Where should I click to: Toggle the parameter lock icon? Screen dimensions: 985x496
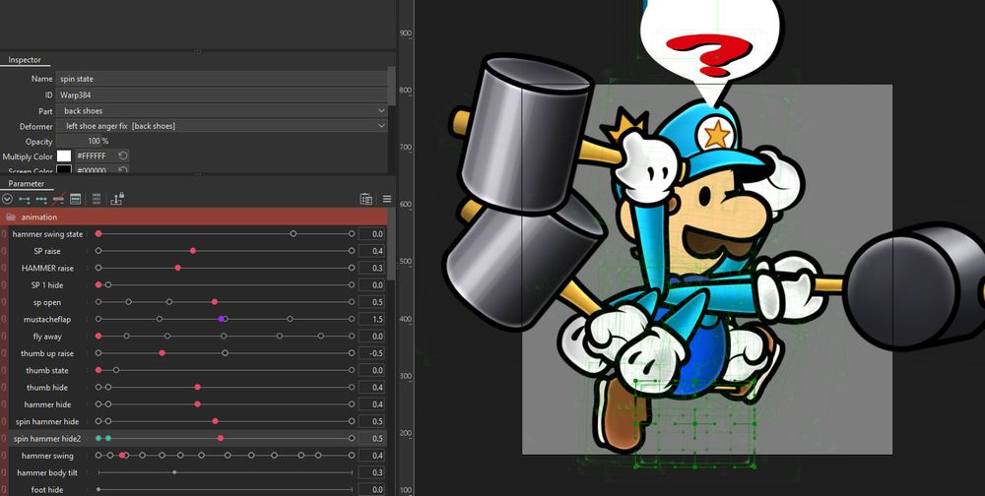(117, 199)
